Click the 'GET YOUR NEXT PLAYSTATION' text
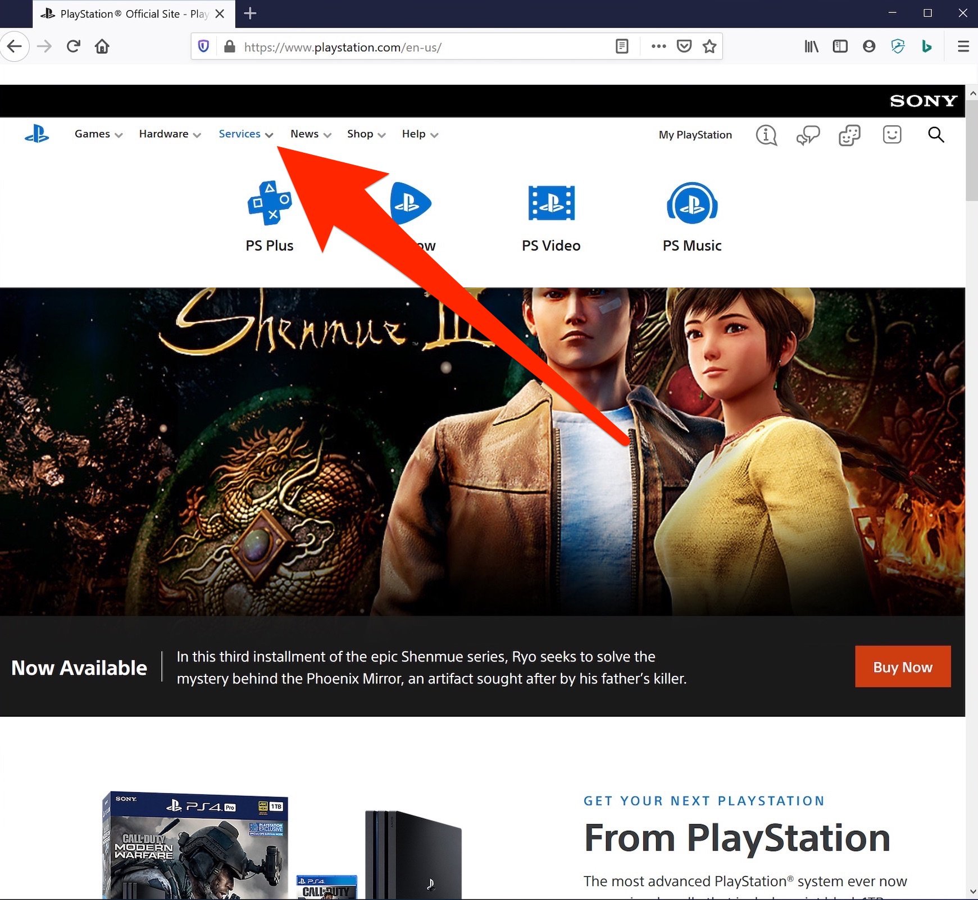Image resolution: width=978 pixels, height=900 pixels. (x=704, y=801)
